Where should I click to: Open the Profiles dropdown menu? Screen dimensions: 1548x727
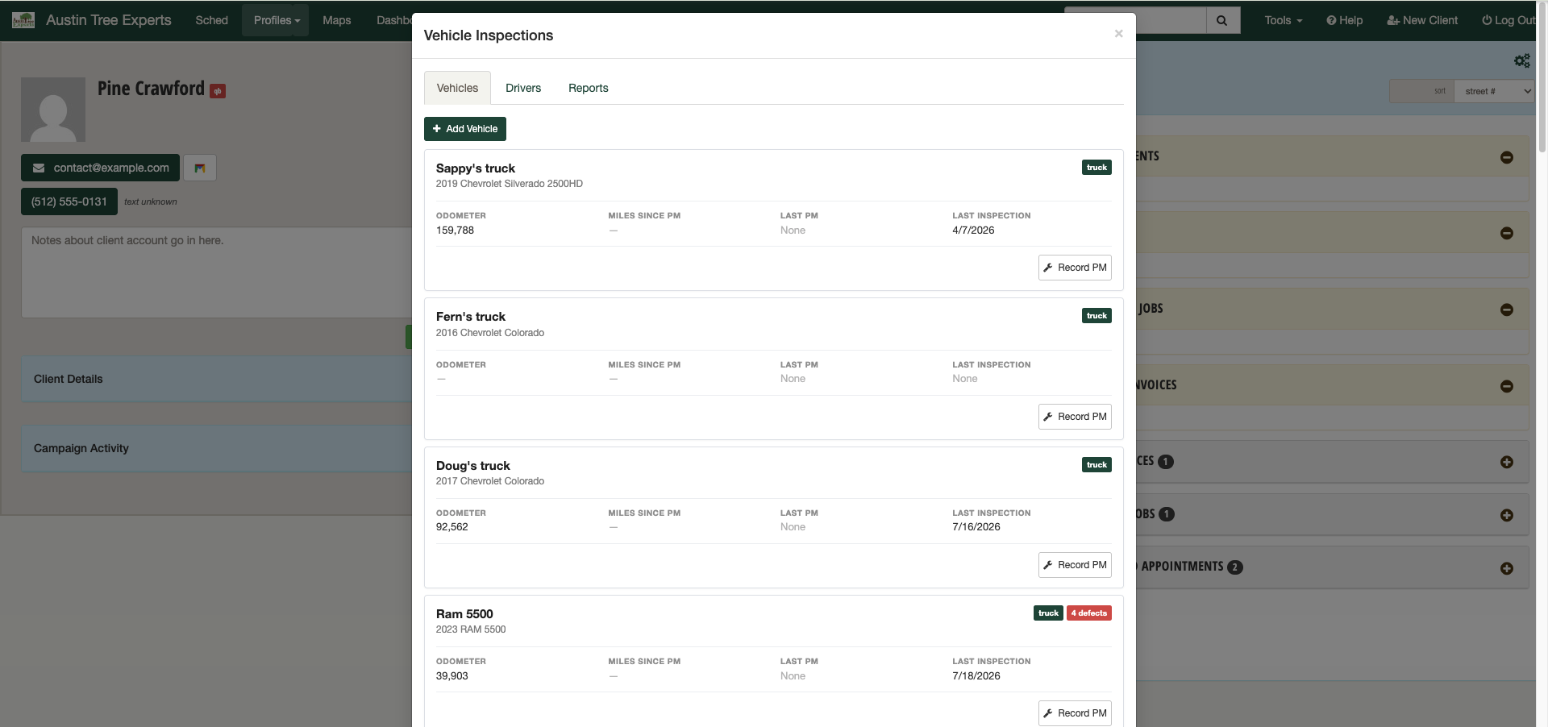[276, 20]
